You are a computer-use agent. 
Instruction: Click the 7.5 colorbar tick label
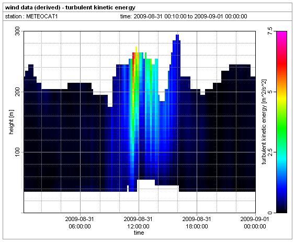[x=270, y=31]
